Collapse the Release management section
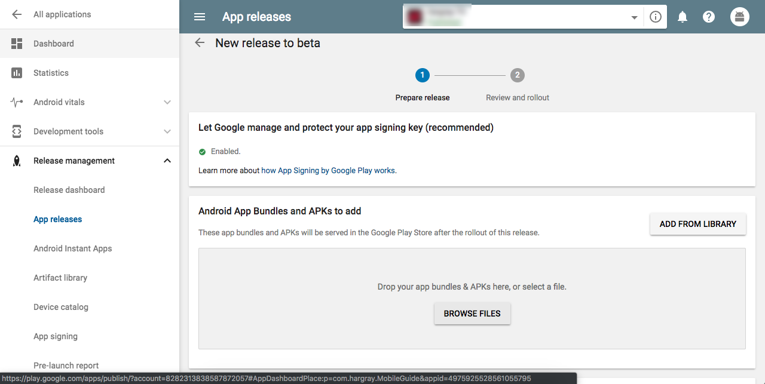The width and height of the screenshot is (765, 384). click(x=167, y=160)
